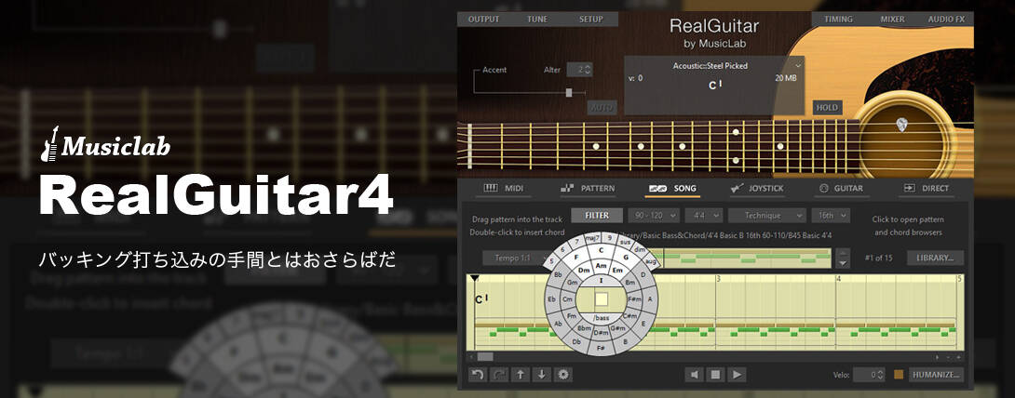Choose the maj7 chord type segment
Image resolution: width=1015 pixels, height=398 pixels.
593,238
